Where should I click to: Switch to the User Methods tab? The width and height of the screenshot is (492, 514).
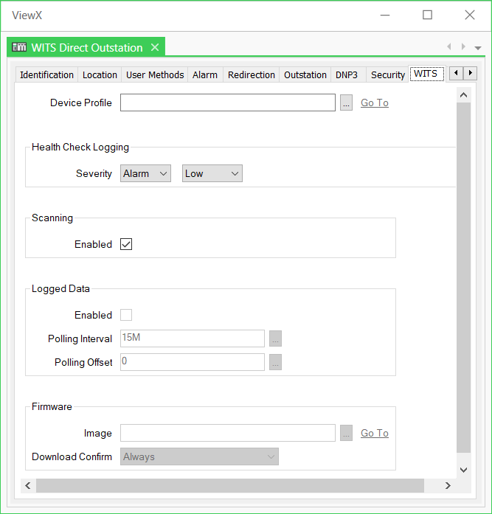[155, 74]
